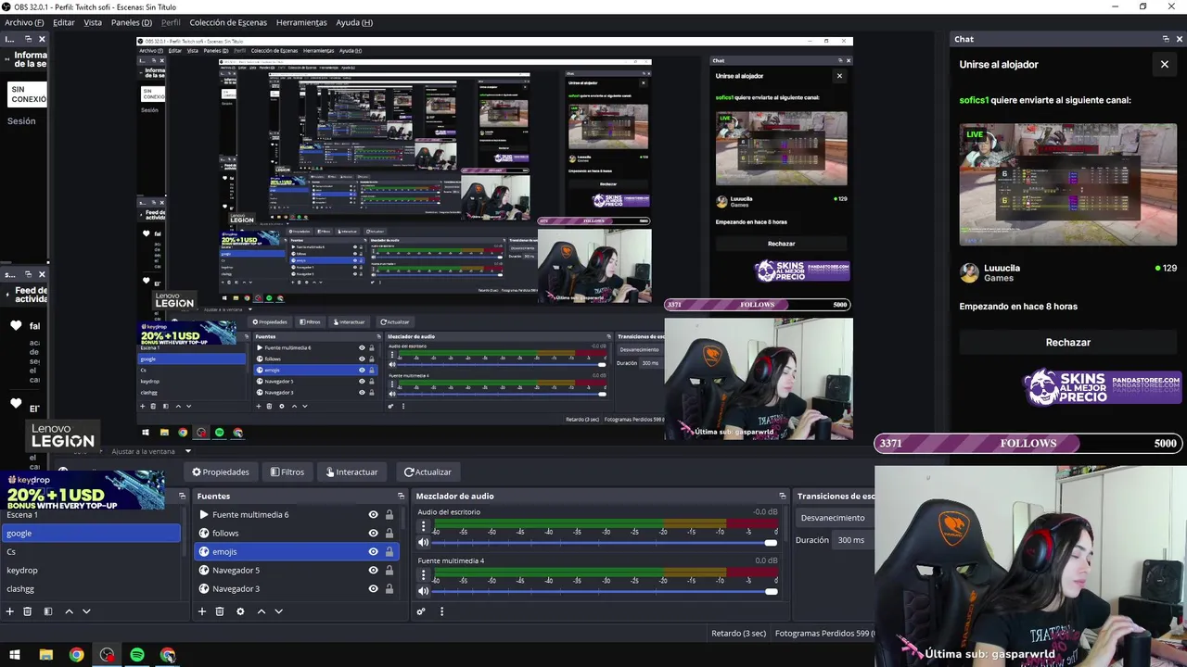The height and width of the screenshot is (667, 1187).
Task: Open File Explorer from the taskbar
Action: coord(45,655)
